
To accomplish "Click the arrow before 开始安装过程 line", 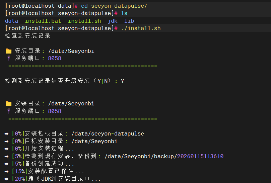I will coord(7,149).
